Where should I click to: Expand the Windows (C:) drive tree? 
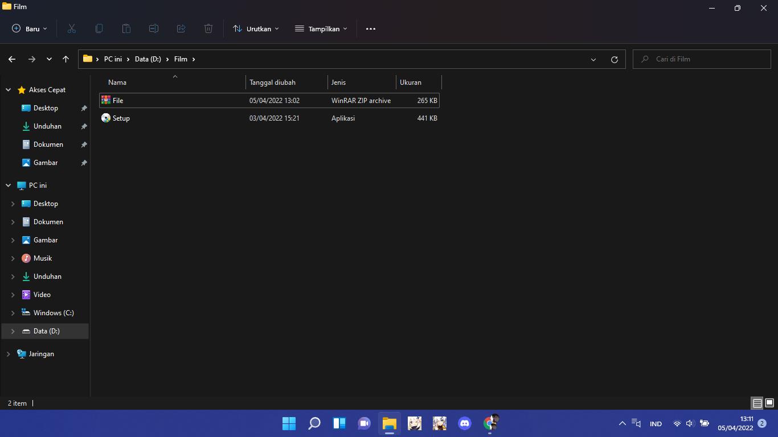click(13, 313)
